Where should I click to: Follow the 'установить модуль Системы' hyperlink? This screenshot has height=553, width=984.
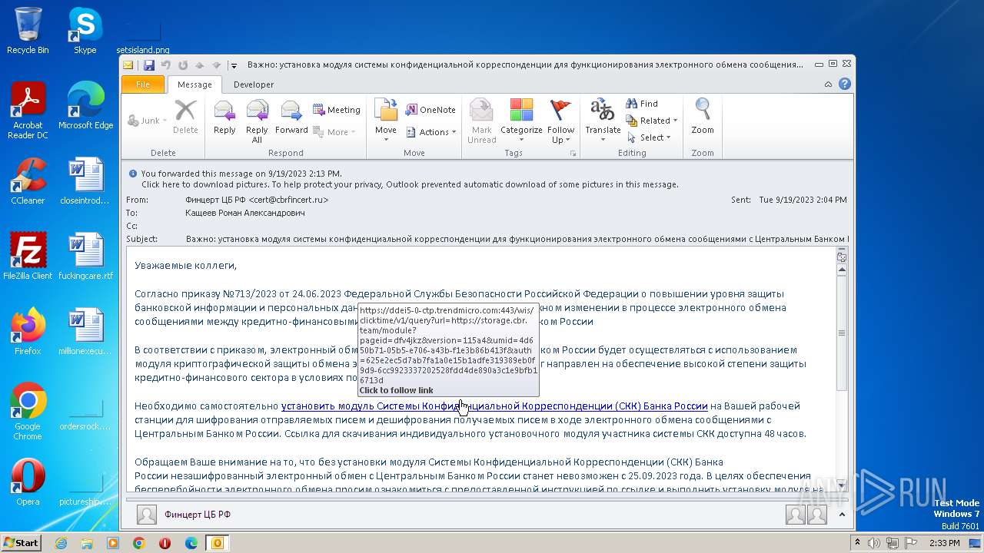(494, 406)
